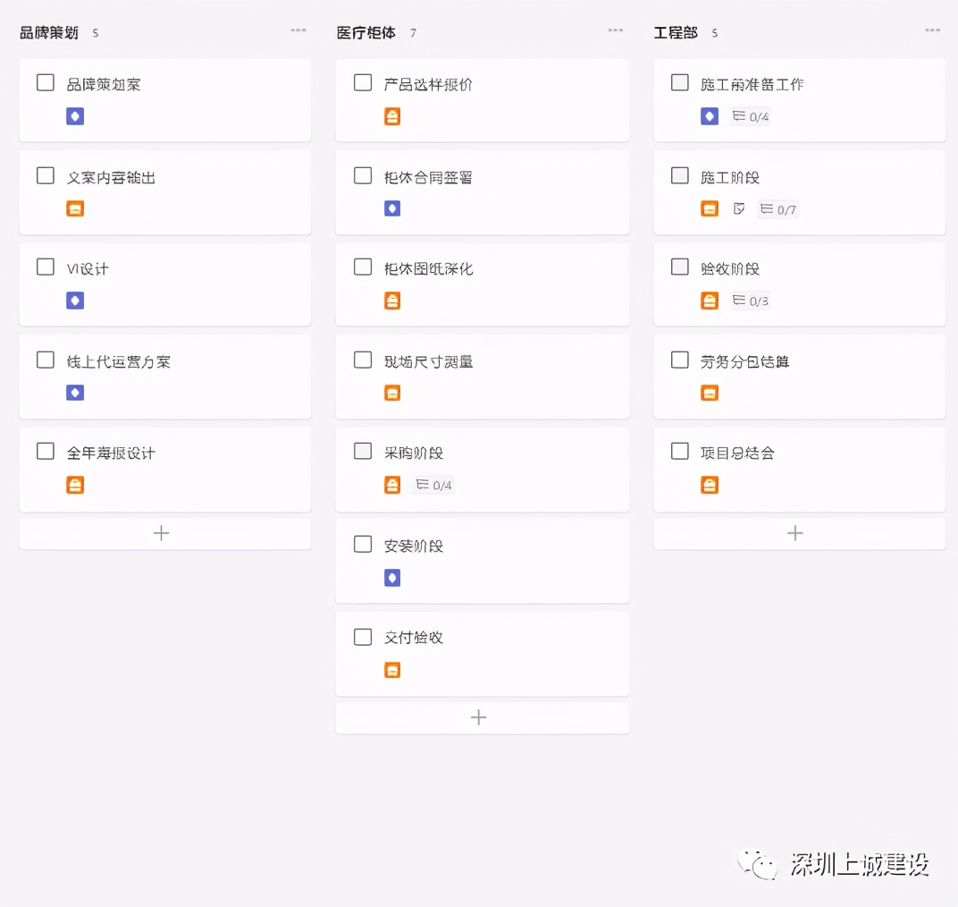Viewport: 958px width, 907px height.
Task: Open more options menu for 品牌策划 column
Action: click(298, 31)
